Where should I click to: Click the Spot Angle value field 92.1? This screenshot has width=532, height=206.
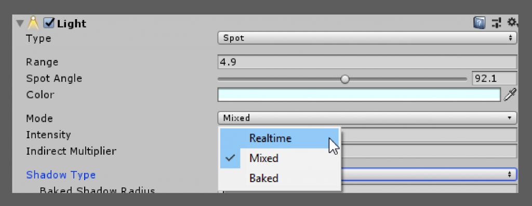[x=495, y=79]
